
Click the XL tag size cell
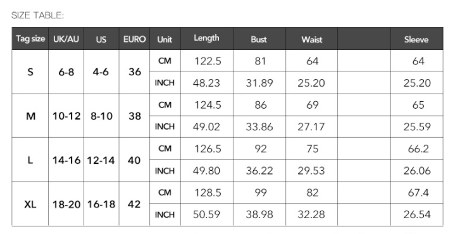(x=30, y=204)
